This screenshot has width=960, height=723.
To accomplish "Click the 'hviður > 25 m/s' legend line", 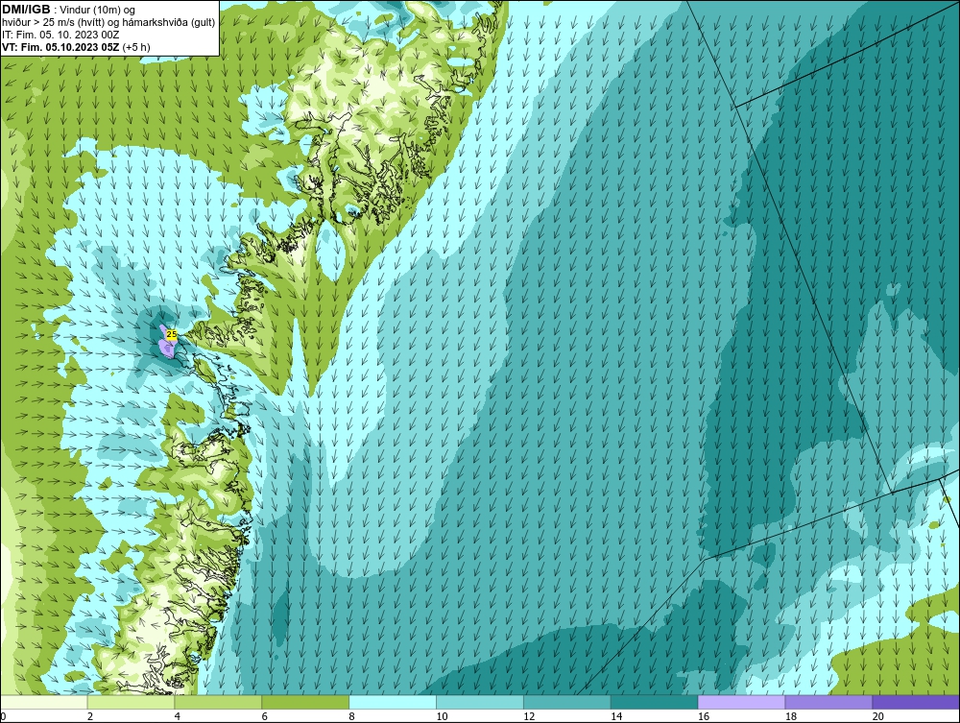I will (109, 22).
